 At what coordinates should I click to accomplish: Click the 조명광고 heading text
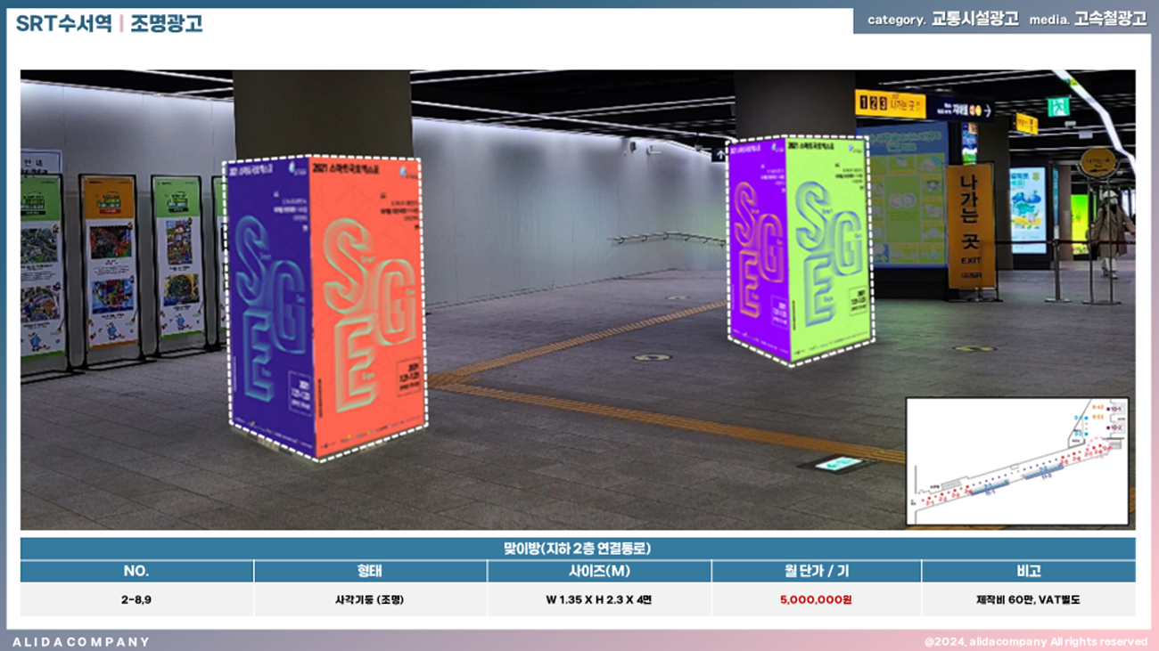167,24
